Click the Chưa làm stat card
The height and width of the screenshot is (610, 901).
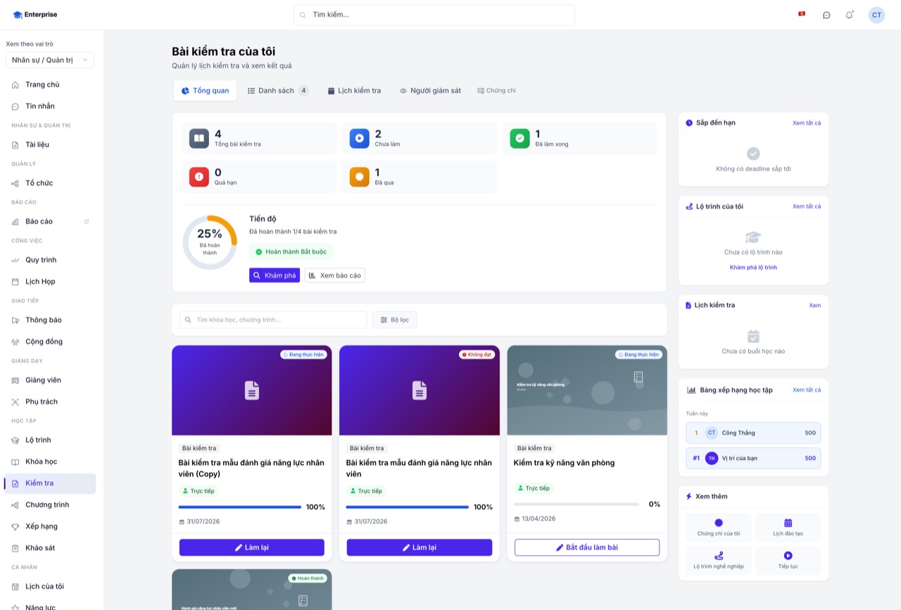(x=420, y=138)
